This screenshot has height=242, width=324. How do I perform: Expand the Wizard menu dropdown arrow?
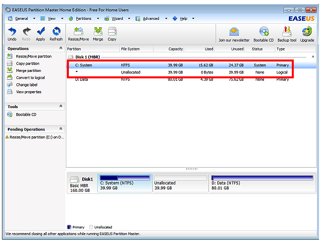pyautogui.click(x=129, y=18)
